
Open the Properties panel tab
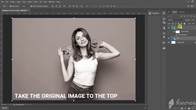tap(154, 13)
